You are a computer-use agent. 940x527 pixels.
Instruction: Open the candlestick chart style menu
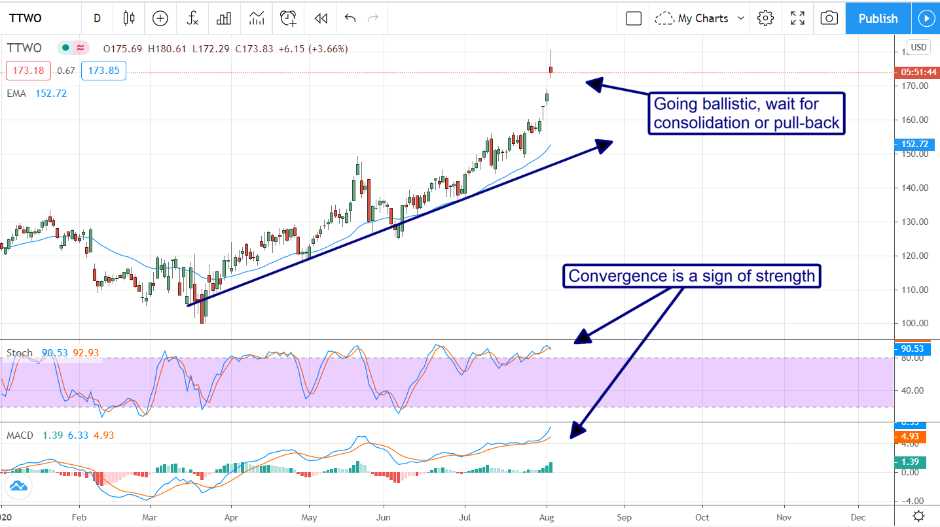(129, 18)
